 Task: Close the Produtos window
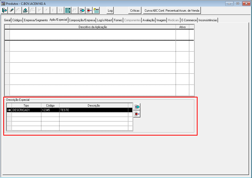pos(246,3)
